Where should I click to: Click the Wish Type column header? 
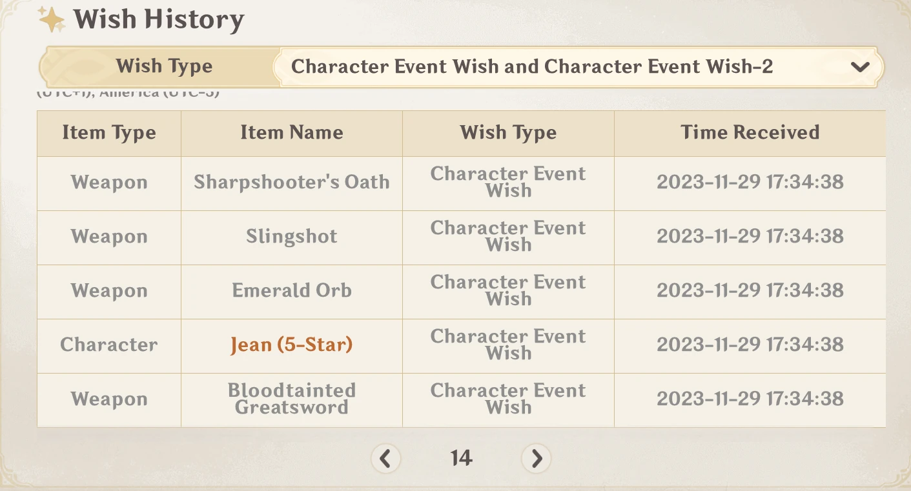[508, 133]
